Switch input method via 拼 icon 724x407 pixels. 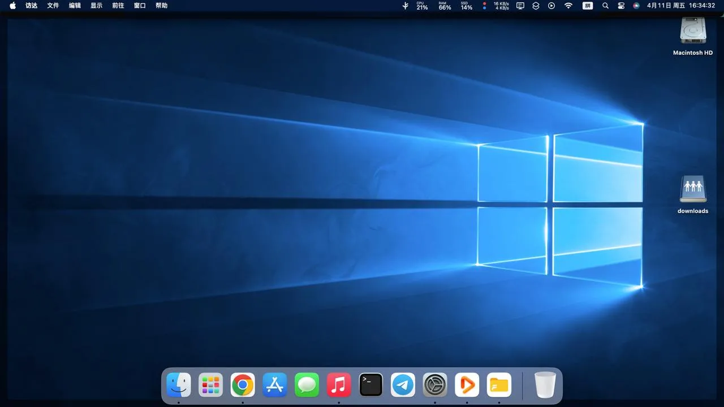point(588,6)
